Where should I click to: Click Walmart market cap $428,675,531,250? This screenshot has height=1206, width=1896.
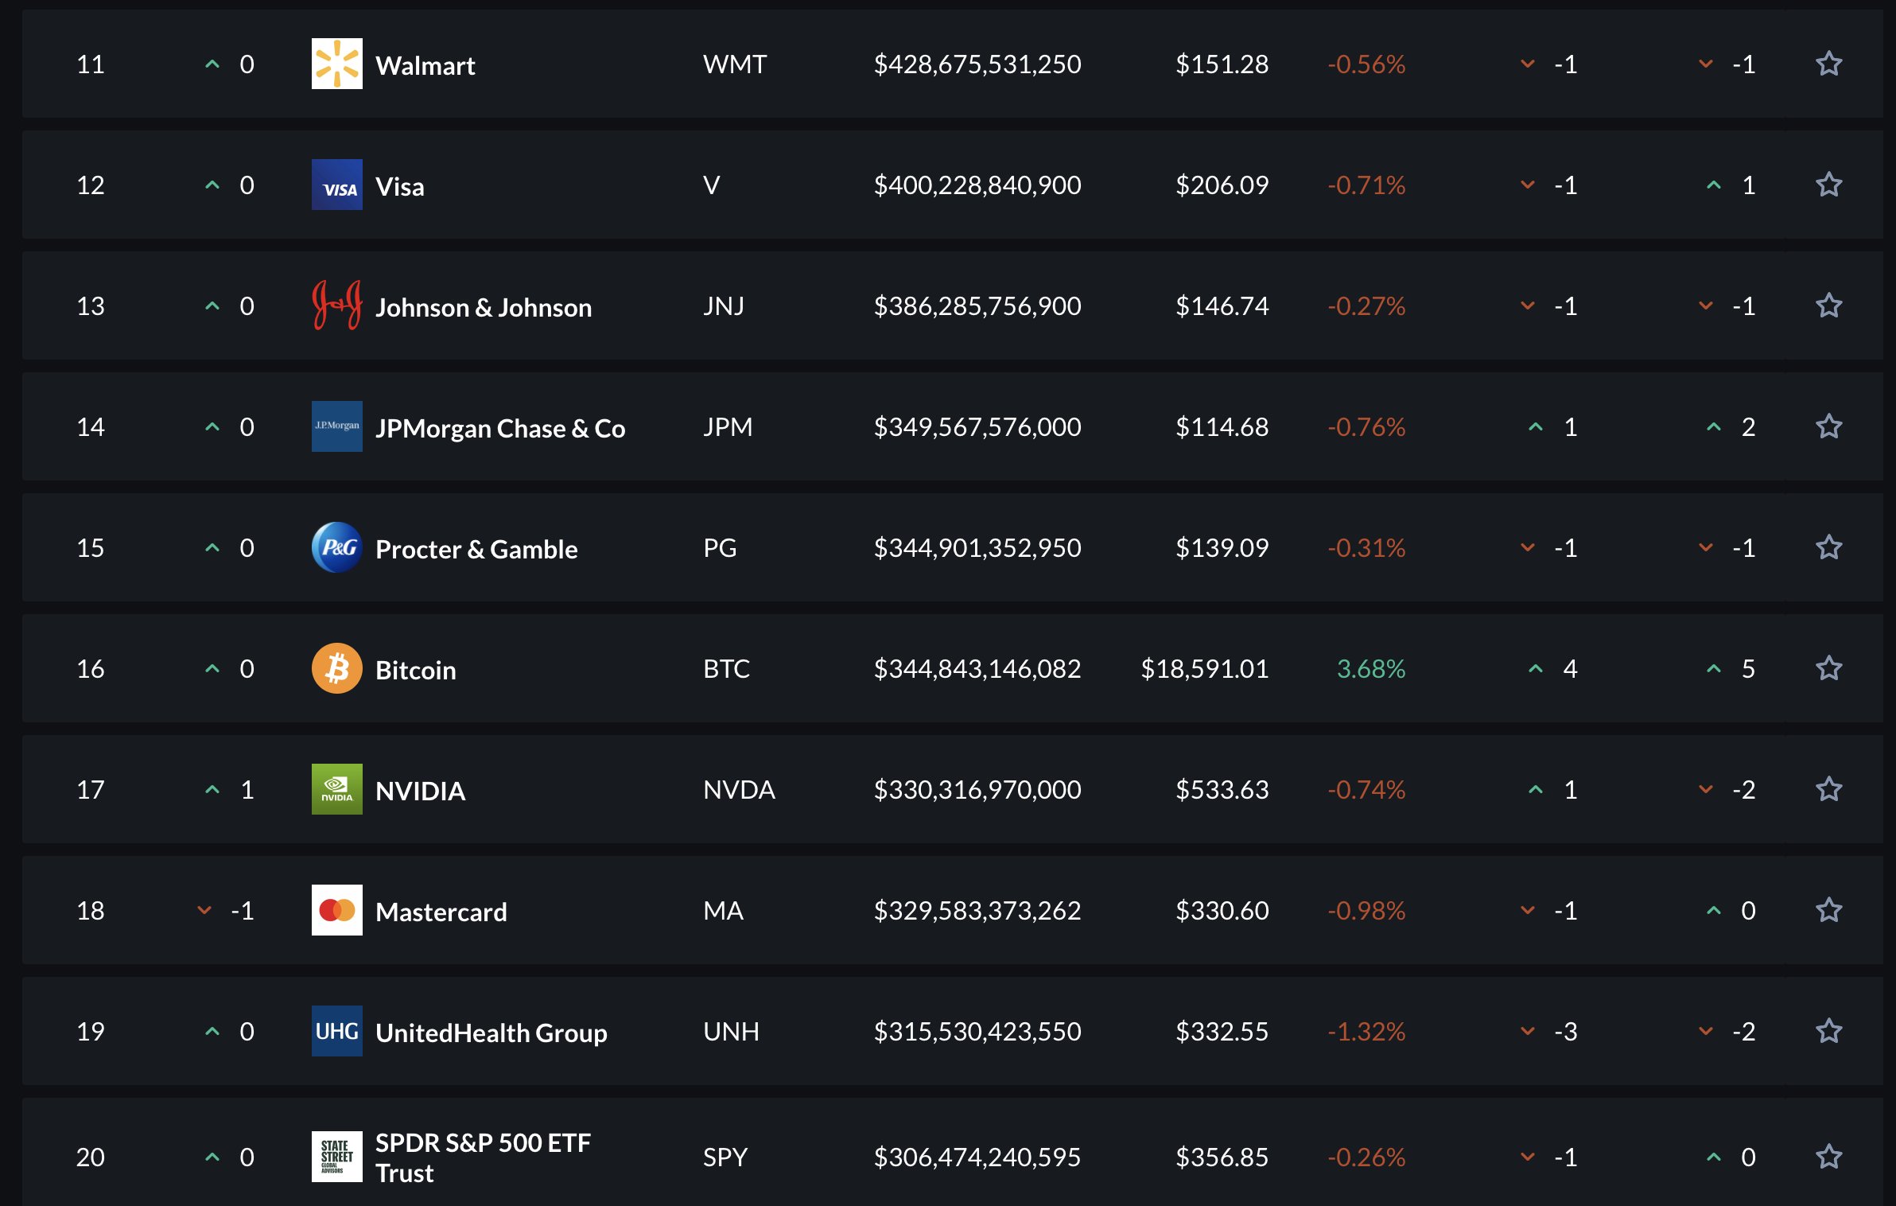977,64
